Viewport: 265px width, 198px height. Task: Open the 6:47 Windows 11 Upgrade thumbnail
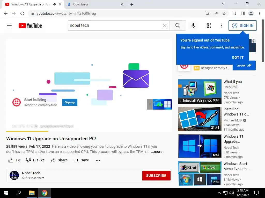[x=200, y=146]
